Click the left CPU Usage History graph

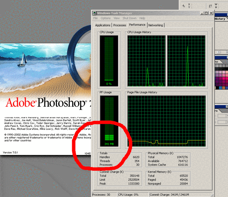[x=146, y=61]
